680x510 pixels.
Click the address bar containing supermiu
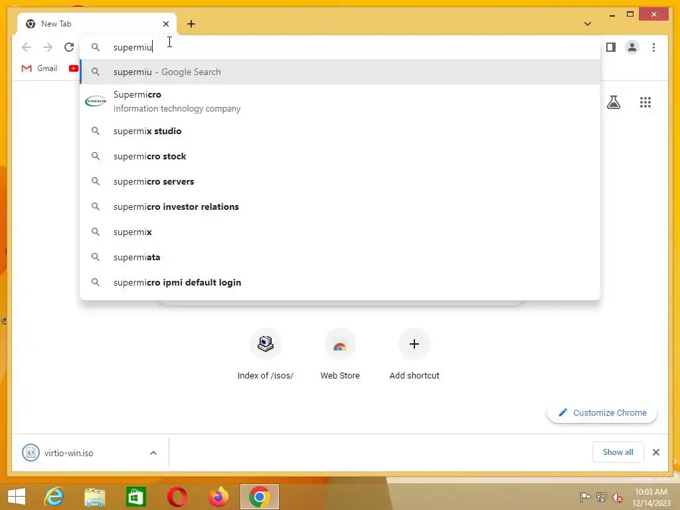coord(341,47)
